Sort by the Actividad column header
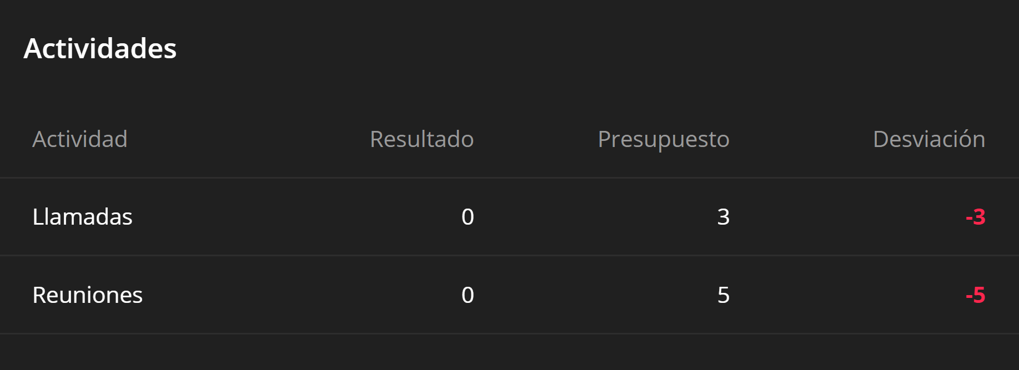Viewport: 1019px width, 370px height. click(x=80, y=139)
